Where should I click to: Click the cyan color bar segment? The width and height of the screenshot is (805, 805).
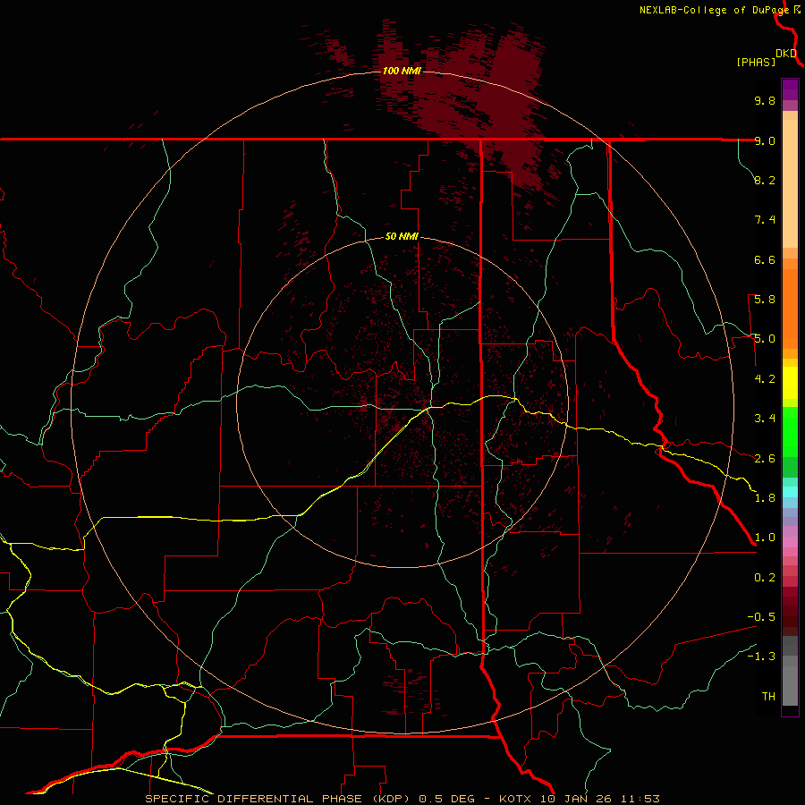pos(790,492)
